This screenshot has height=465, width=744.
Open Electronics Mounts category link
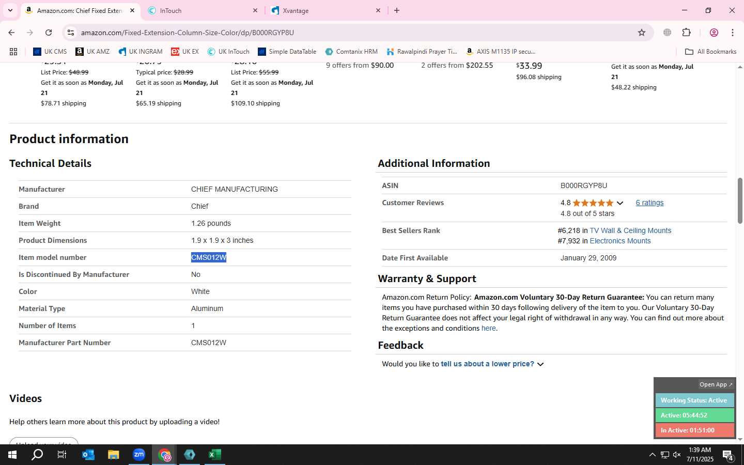[x=620, y=241]
